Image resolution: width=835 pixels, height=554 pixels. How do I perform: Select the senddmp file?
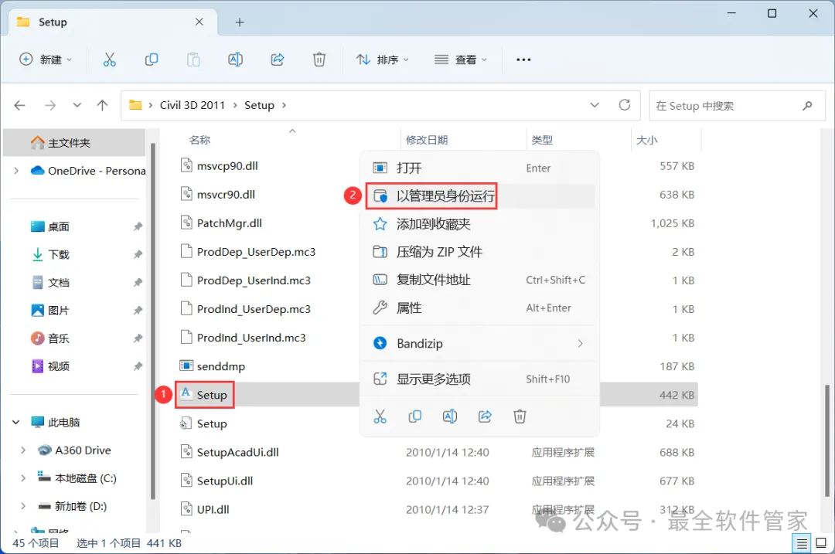(x=221, y=366)
